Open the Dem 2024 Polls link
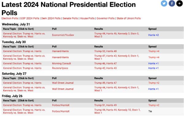 coord(51,18)
